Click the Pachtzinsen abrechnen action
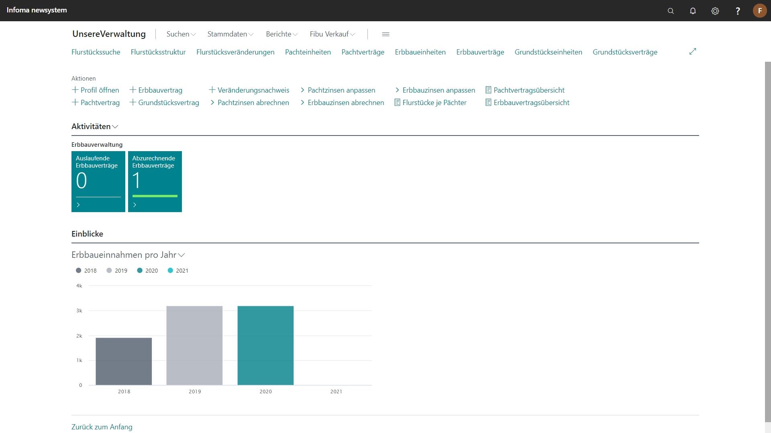 click(253, 103)
